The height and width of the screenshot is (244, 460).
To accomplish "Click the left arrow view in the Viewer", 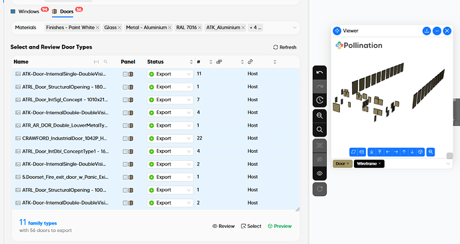I will (388, 152).
